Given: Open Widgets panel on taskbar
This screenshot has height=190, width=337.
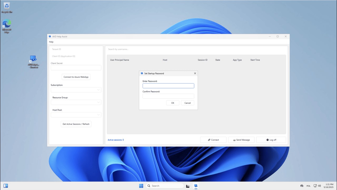Looking at the screenshot, I should point(6,186).
